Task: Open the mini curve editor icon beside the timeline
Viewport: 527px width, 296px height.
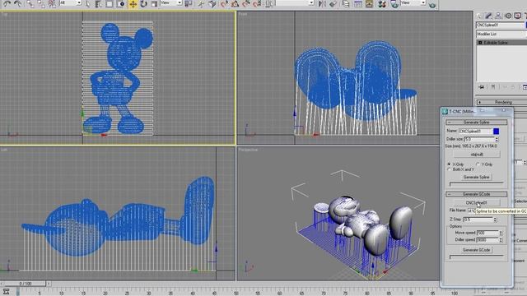Action: 7,292
